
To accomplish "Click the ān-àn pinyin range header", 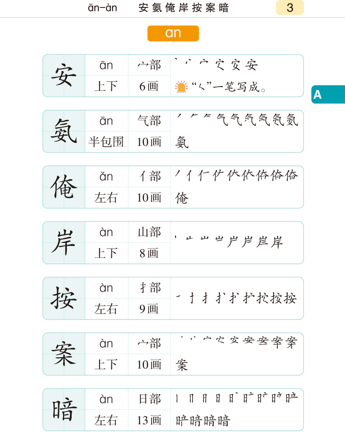I will click(x=103, y=8).
